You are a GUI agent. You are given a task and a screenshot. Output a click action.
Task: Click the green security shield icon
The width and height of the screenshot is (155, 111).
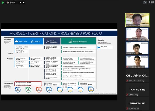pos(3,3)
